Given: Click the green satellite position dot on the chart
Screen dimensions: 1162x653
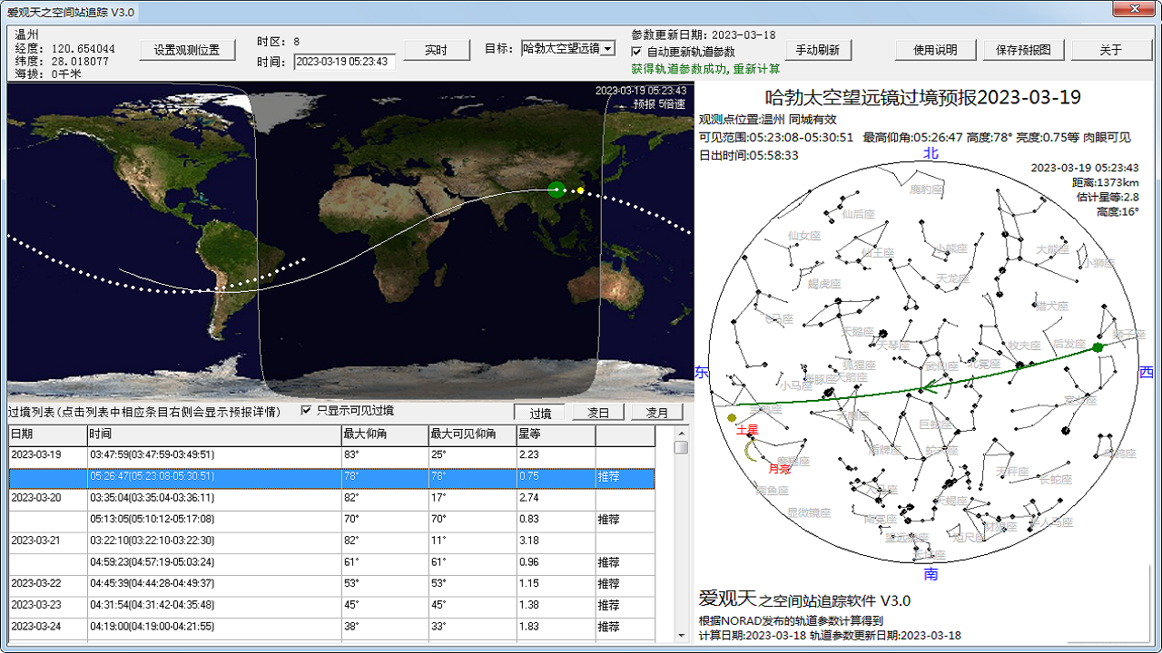Looking at the screenshot, I should [x=1098, y=347].
